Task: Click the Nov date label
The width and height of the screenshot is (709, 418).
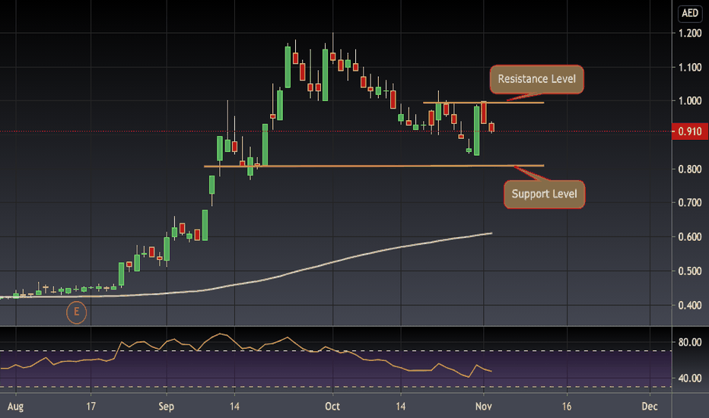Action: click(483, 407)
